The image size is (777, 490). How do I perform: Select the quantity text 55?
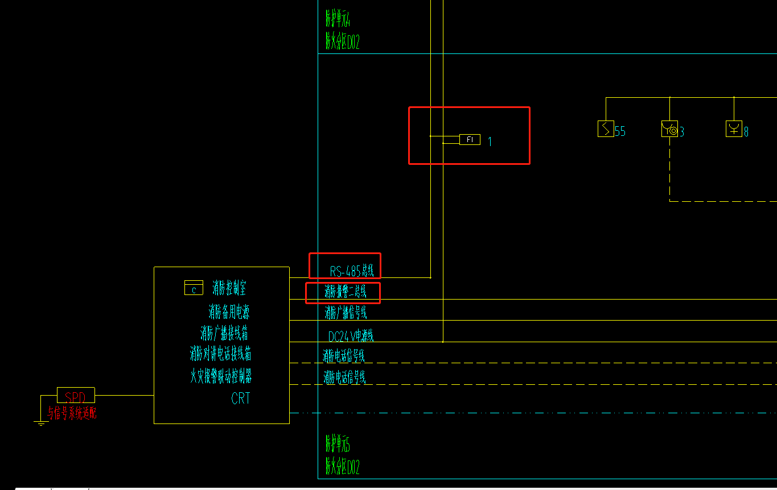coord(620,132)
